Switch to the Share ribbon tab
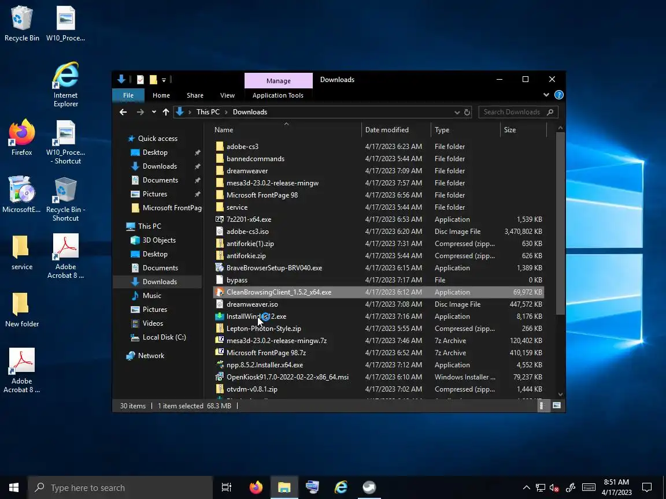 (195, 95)
